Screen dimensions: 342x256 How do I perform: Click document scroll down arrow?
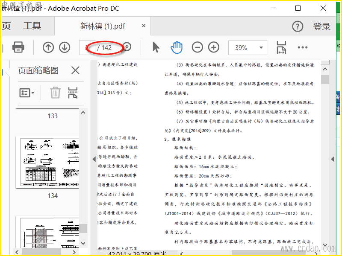(x=325, y=246)
